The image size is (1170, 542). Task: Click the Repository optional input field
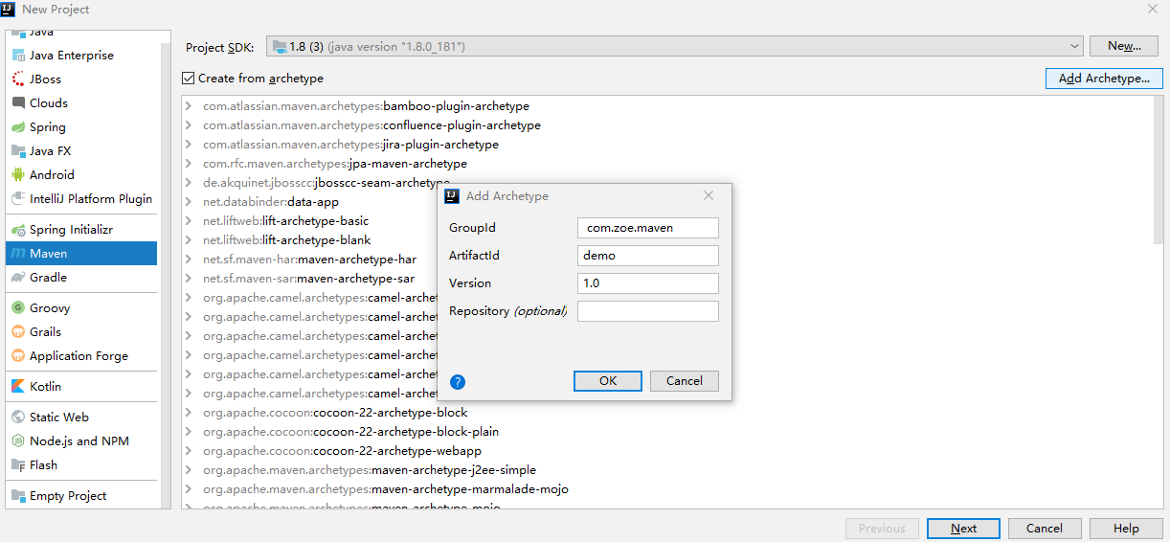click(x=648, y=311)
